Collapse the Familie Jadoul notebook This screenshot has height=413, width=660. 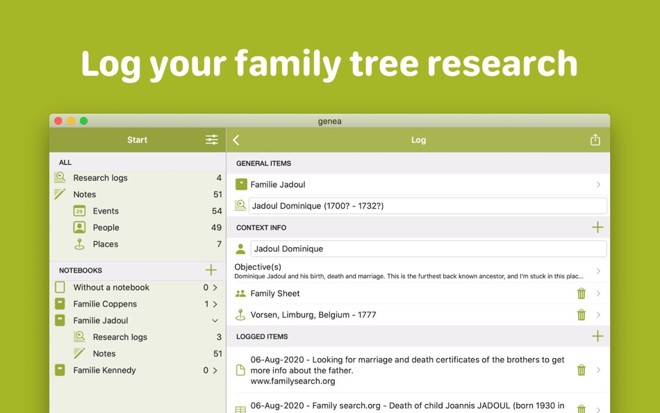click(215, 321)
